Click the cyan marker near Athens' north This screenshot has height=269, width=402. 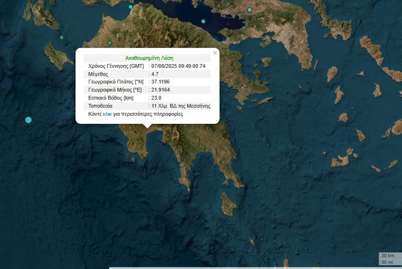tap(249, 10)
